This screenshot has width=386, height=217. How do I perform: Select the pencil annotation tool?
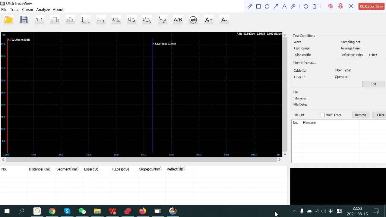point(250,6)
